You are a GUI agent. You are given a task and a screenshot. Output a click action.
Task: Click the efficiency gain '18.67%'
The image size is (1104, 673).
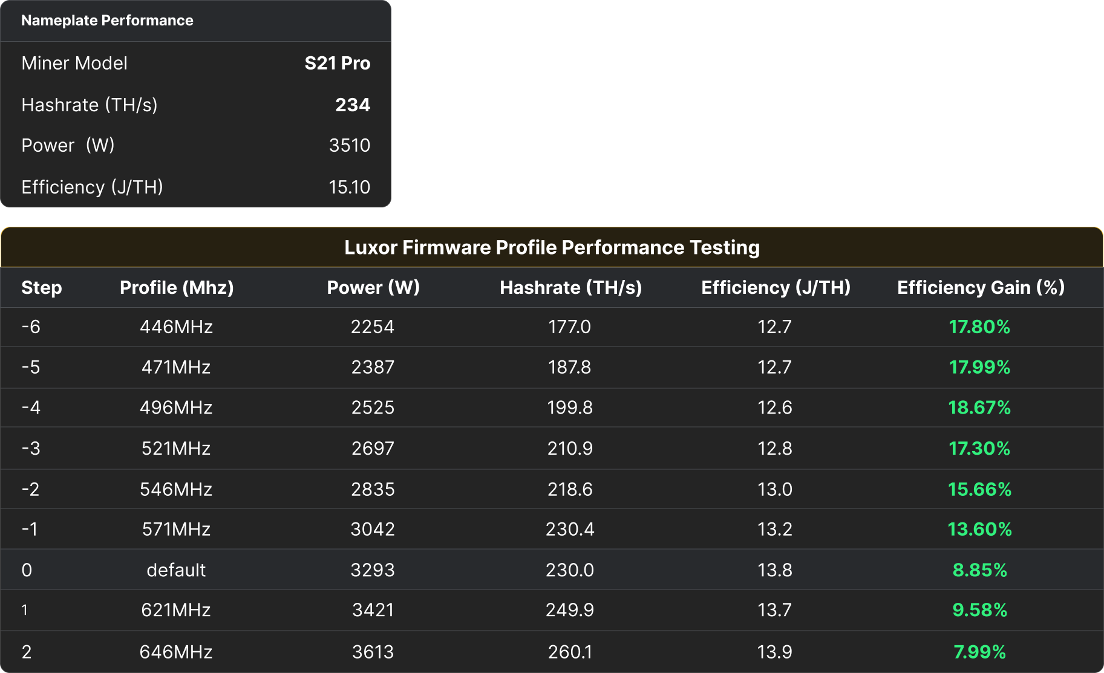click(979, 408)
